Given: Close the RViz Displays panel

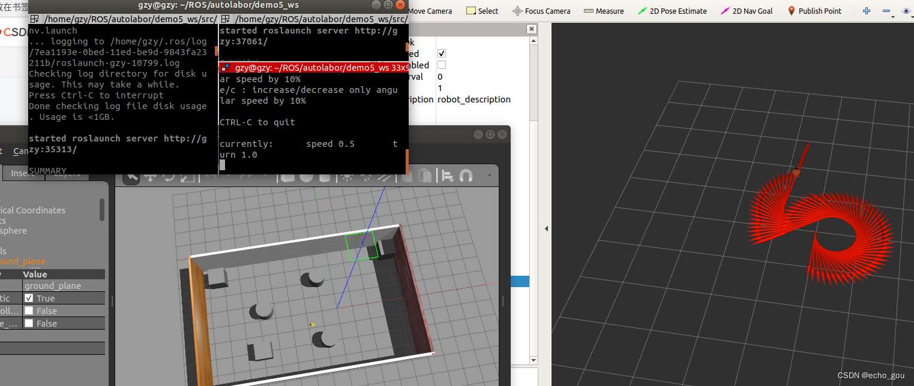Looking at the screenshot, I should point(531,29).
